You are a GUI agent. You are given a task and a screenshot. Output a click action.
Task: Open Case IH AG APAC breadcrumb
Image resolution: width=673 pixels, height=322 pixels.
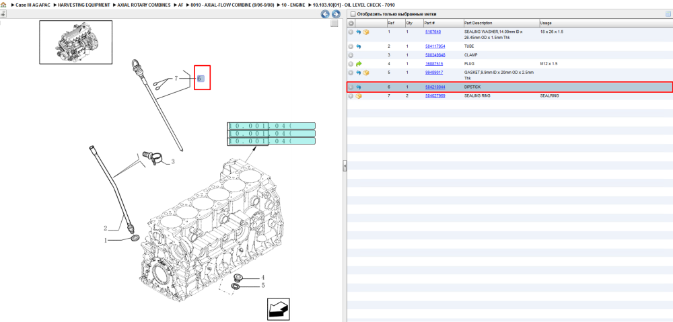coord(32,5)
